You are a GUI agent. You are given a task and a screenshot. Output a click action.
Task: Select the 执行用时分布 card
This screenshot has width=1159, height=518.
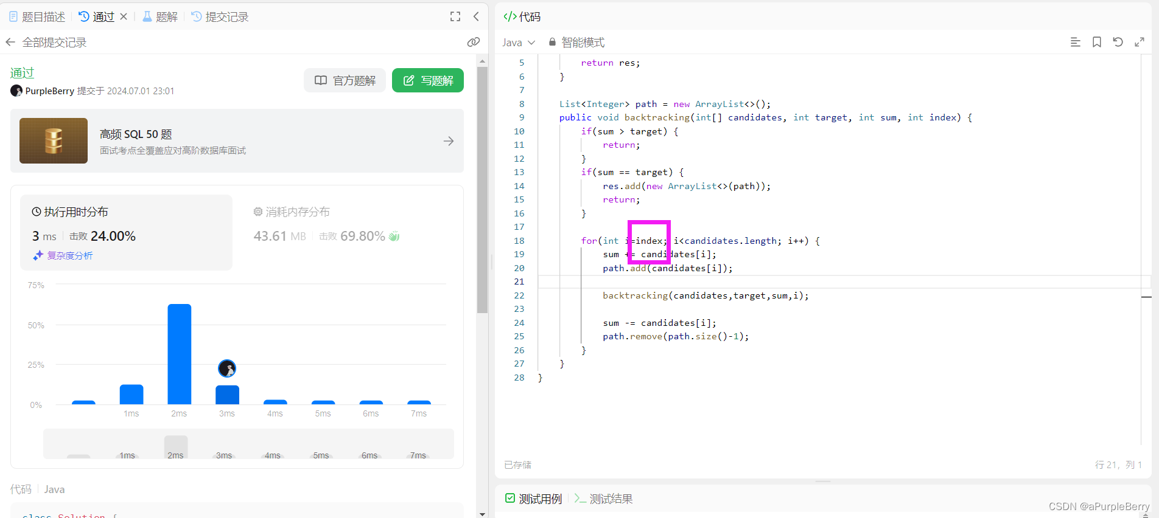click(x=127, y=232)
